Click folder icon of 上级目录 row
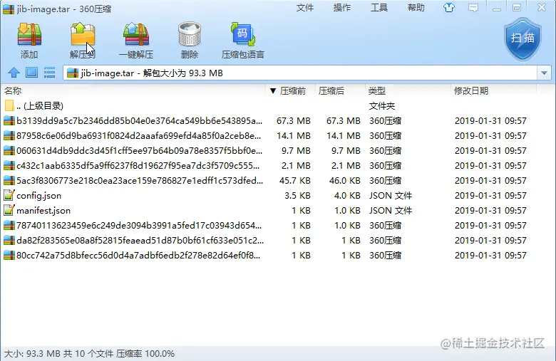 pos(9,105)
